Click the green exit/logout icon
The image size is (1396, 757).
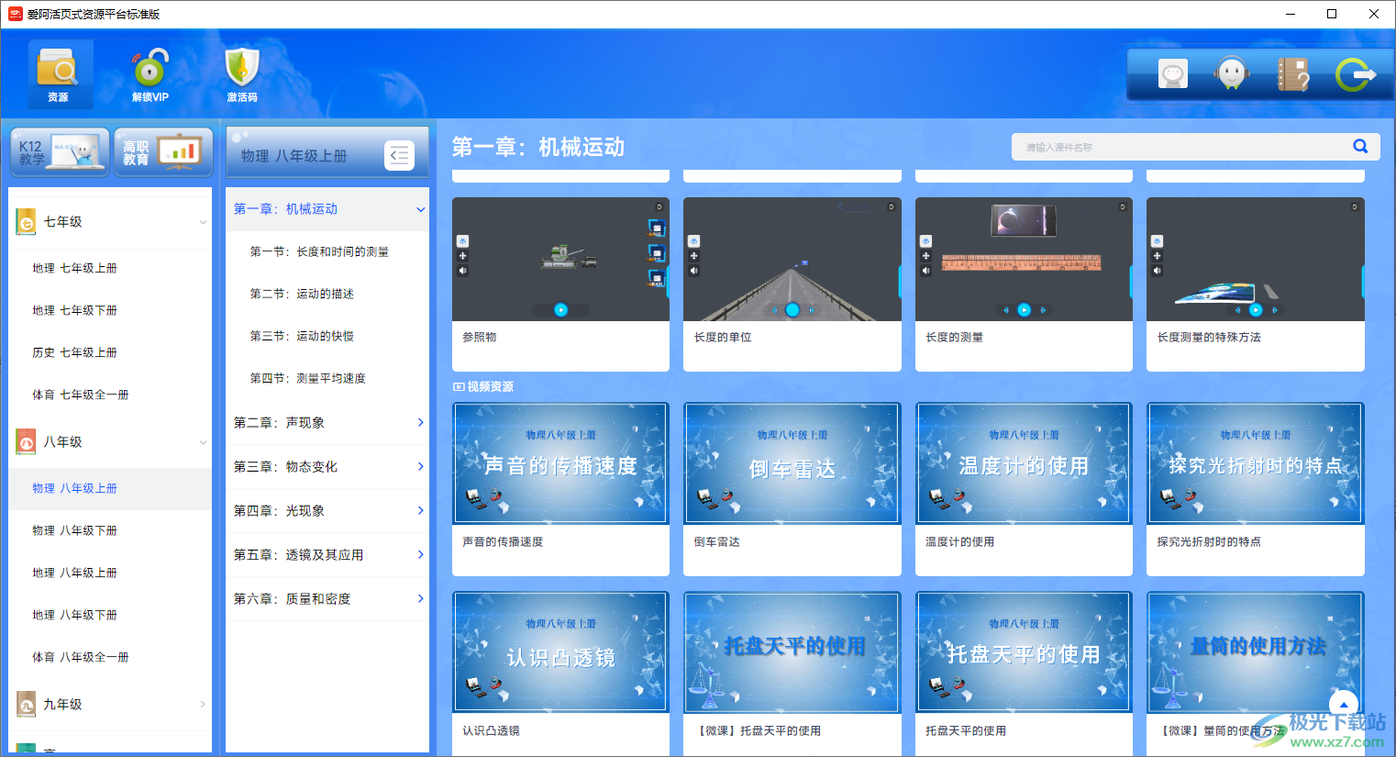1357,73
